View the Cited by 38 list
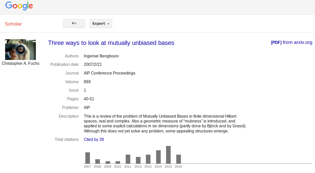This screenshot has width=315, height=173. click(94, 139)
